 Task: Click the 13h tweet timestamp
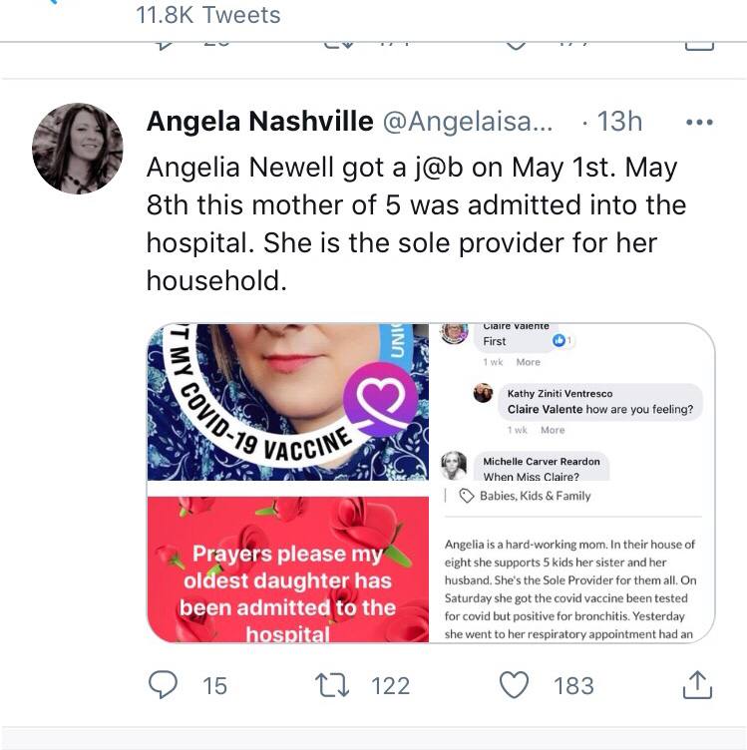(619, 122)
